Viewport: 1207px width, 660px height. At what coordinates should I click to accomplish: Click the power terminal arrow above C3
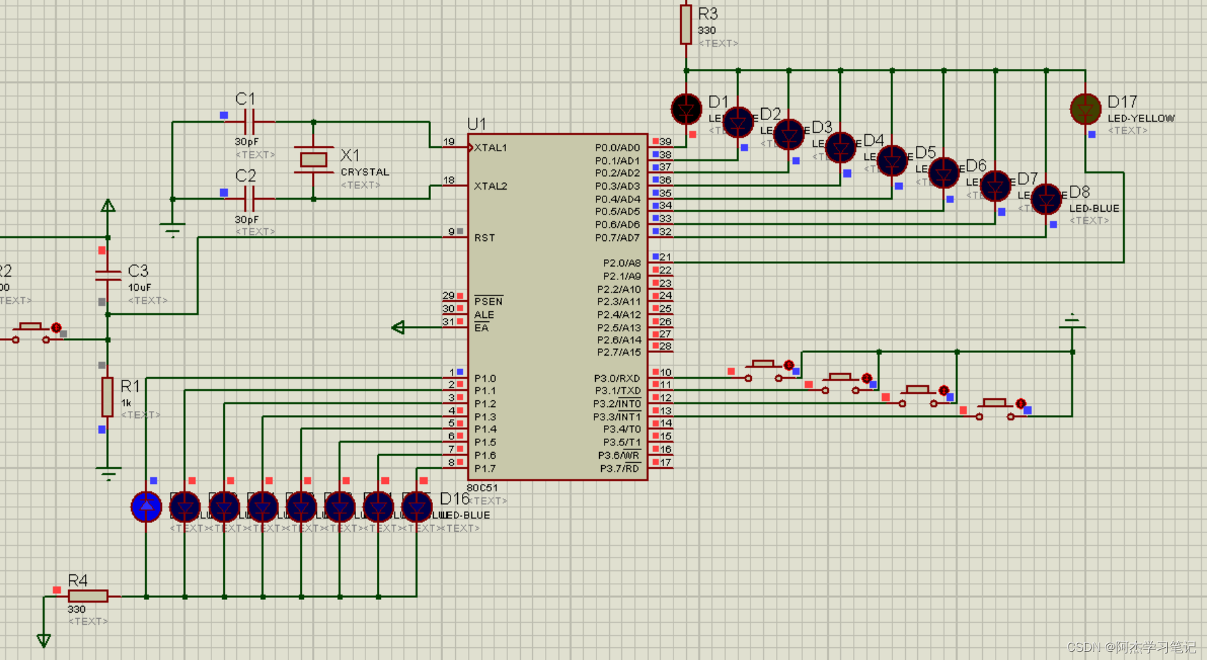tap(108, 206)
